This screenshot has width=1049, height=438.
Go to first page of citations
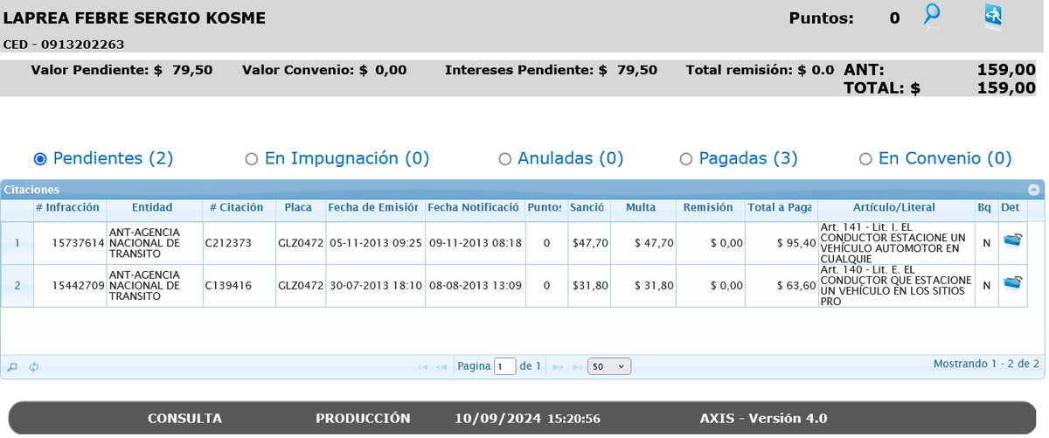point(423,366)
